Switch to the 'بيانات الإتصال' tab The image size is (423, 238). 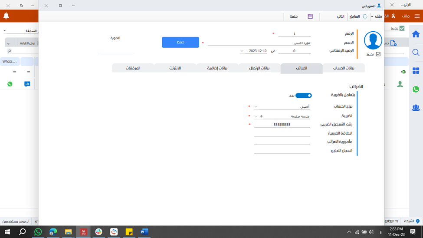click(259, 68)
